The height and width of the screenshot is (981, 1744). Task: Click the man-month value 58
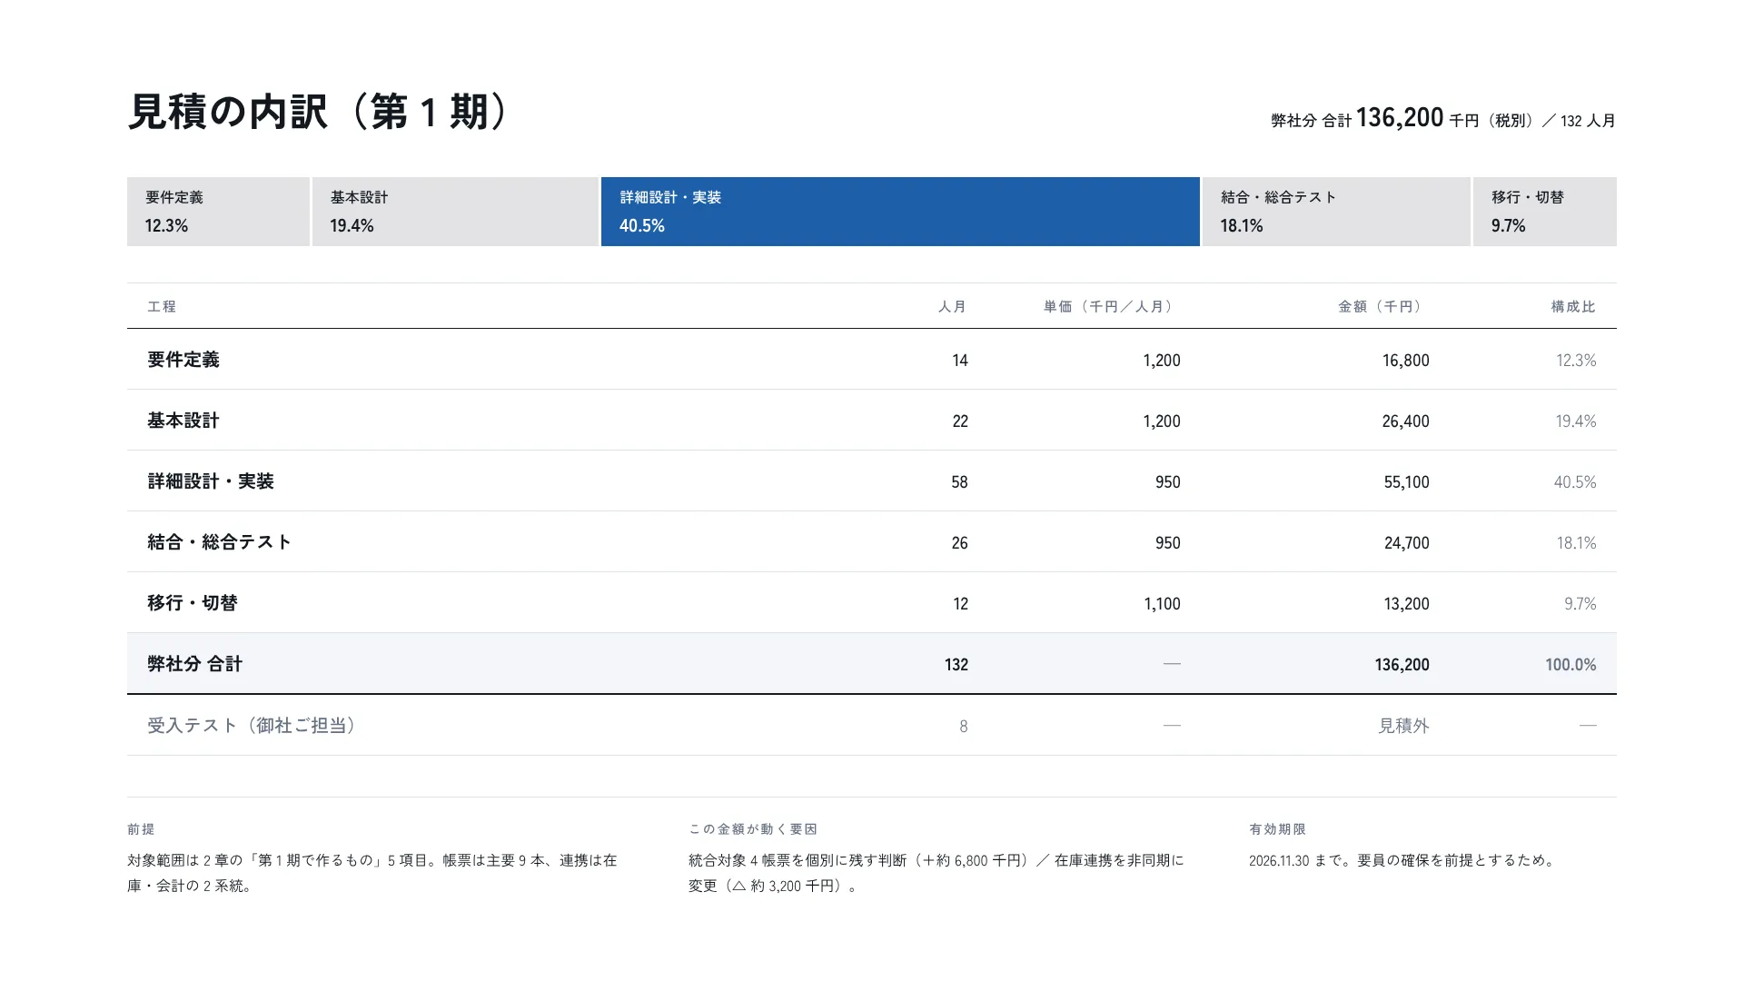coord(960,482)
